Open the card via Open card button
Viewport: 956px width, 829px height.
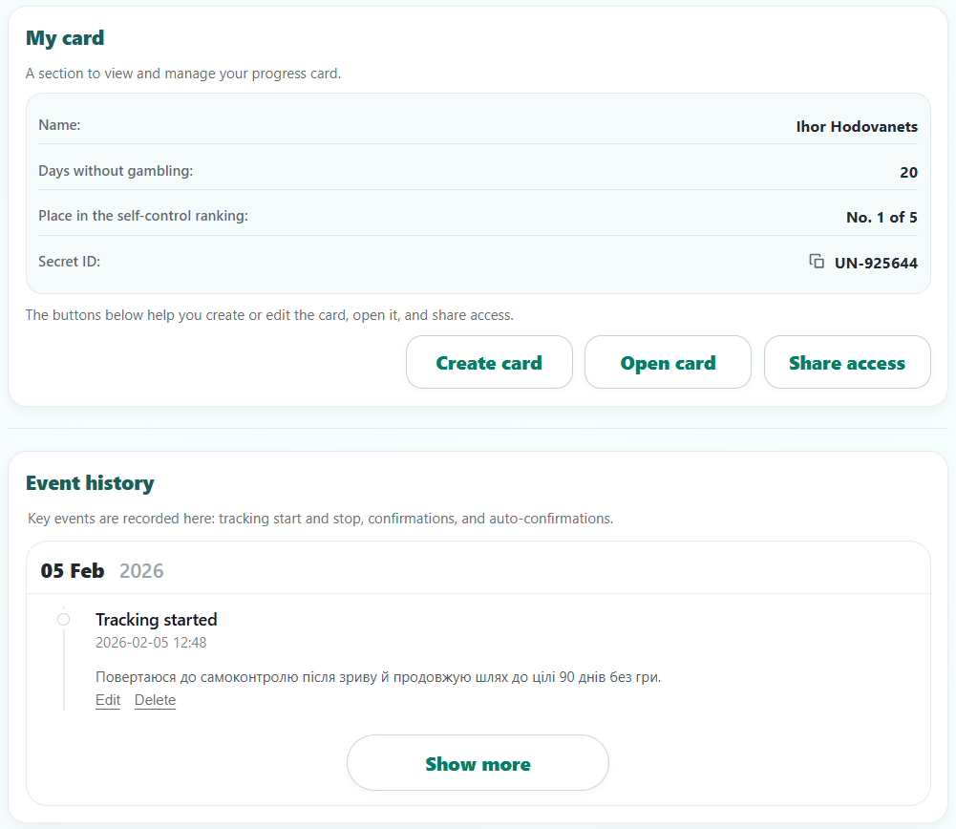668,362
